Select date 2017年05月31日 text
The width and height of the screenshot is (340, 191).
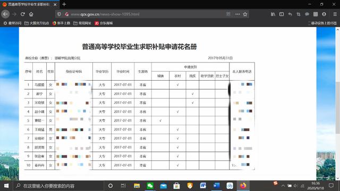(x=220, y=58)
